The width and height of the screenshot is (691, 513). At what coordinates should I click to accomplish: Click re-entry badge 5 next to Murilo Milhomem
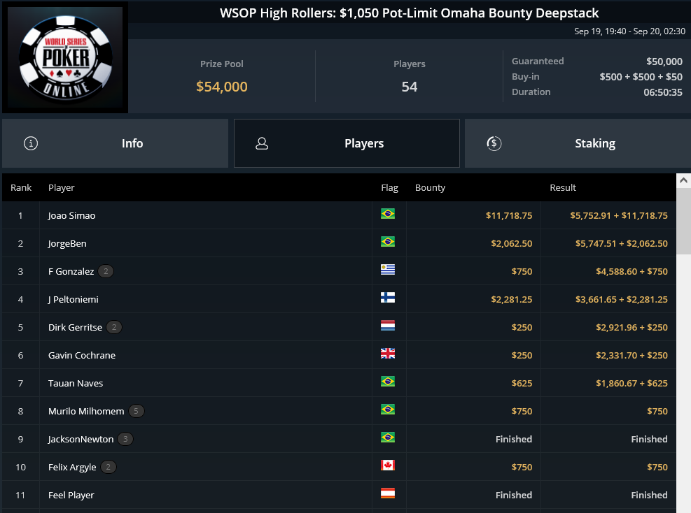point(137,411)
